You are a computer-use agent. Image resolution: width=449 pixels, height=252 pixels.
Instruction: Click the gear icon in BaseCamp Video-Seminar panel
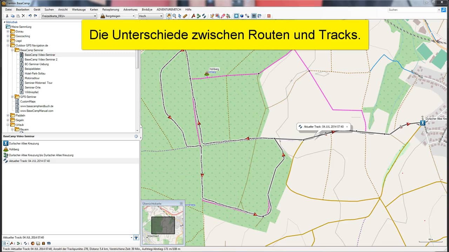coord(136,136)
